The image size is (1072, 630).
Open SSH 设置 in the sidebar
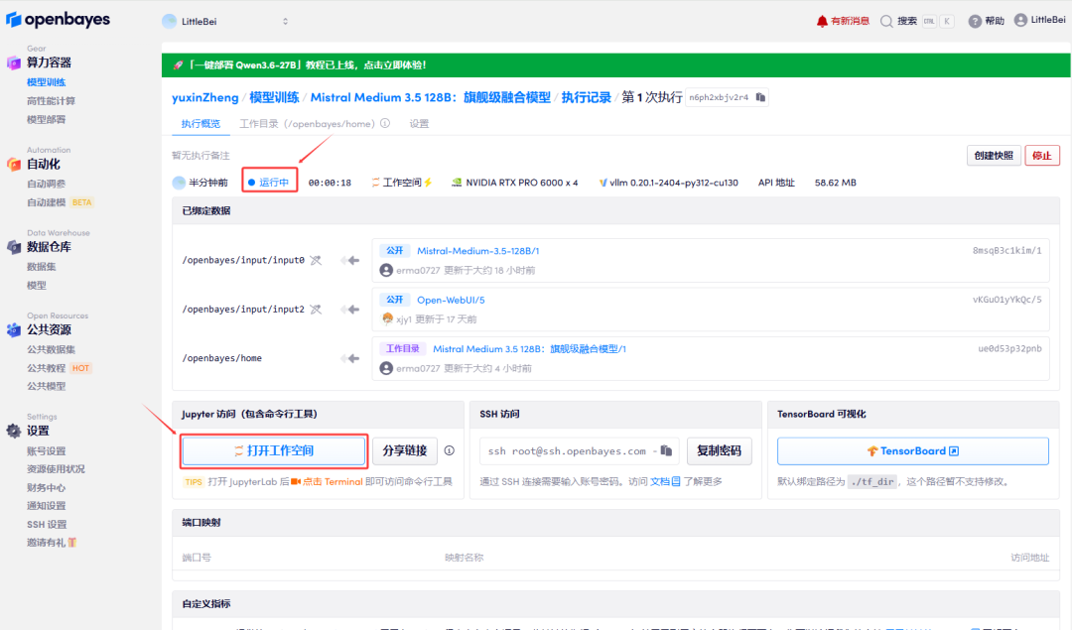(48, 524)
